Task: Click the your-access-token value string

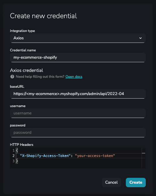Action: 95,156
